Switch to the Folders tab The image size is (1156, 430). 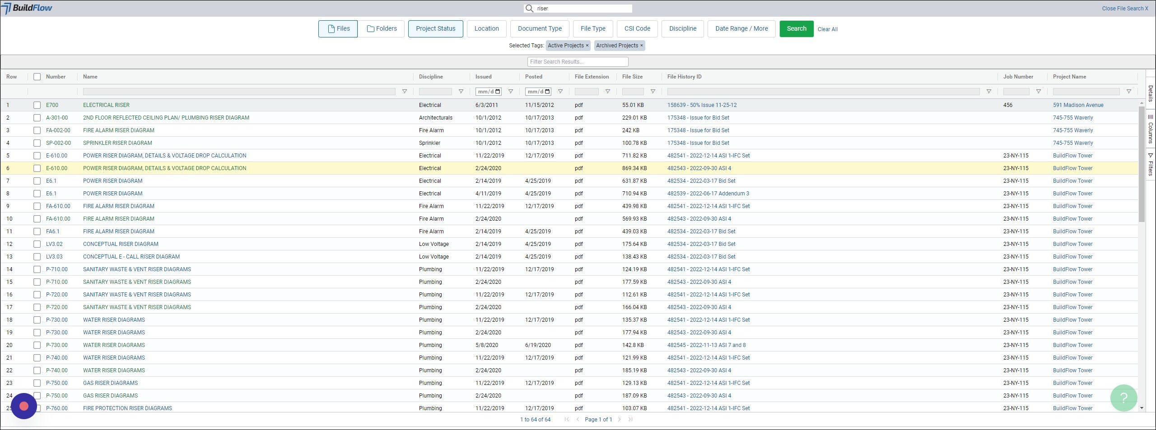point(382,29)
